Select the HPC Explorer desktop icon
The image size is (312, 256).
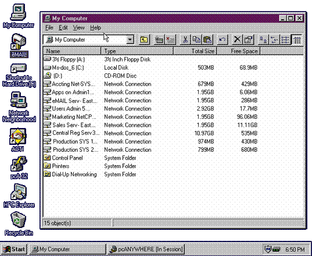point(19,192)
